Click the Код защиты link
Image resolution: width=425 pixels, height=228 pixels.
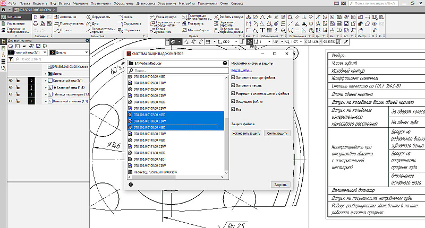(241, 70)
